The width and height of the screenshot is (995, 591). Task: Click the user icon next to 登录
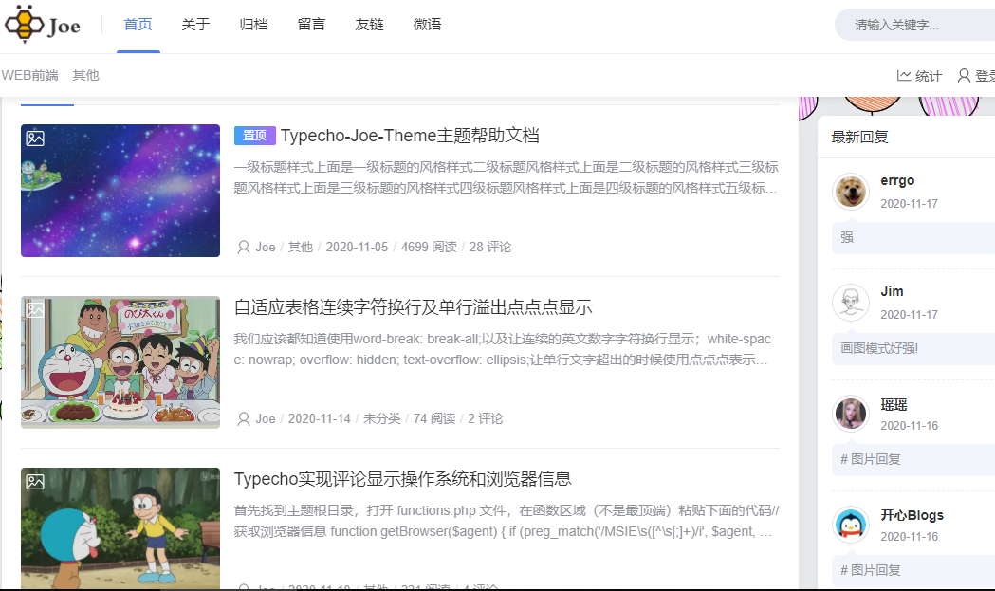[x=966, y=75]
